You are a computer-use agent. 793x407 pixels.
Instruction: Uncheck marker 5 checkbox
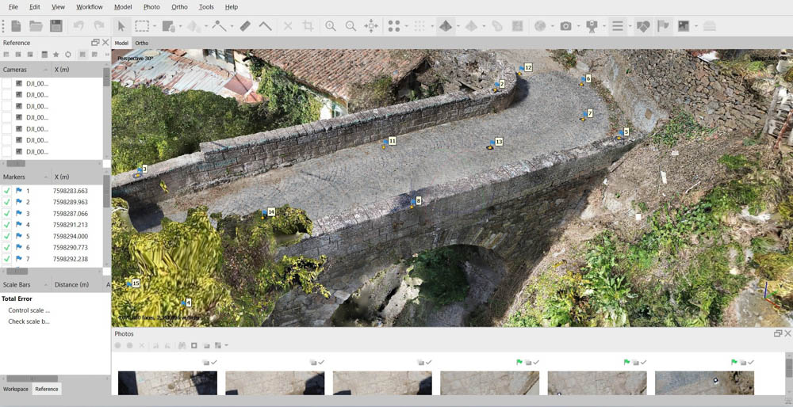pos(6,236)
